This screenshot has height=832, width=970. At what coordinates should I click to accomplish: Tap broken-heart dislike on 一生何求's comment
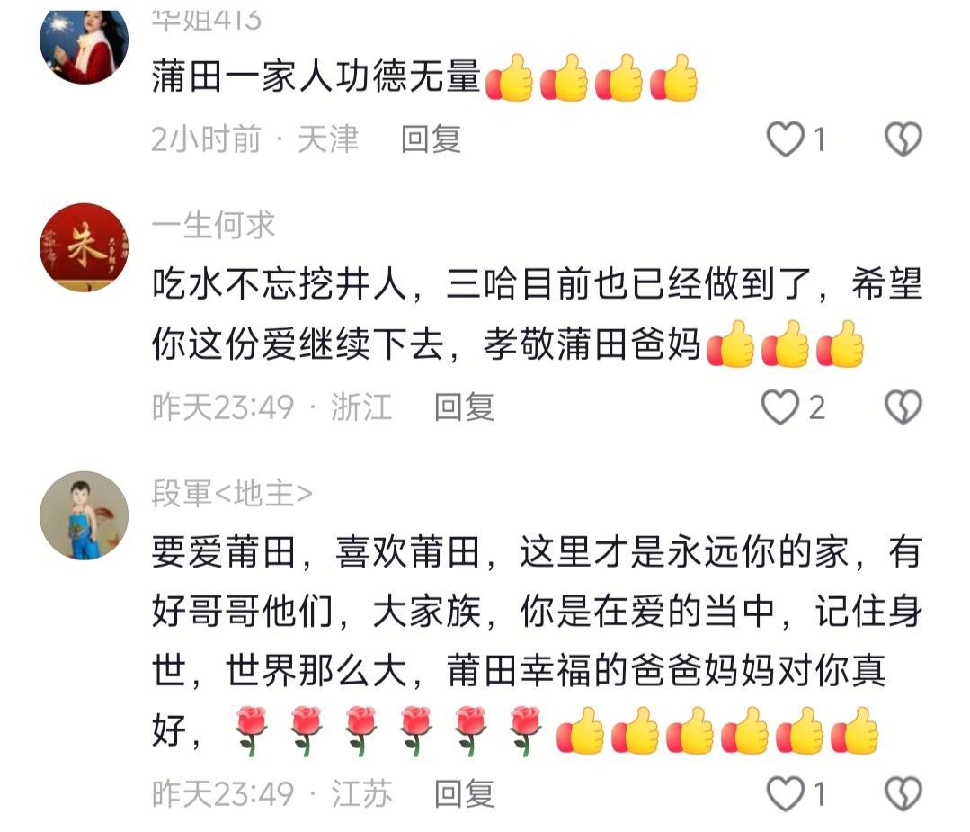coord(903,407)
